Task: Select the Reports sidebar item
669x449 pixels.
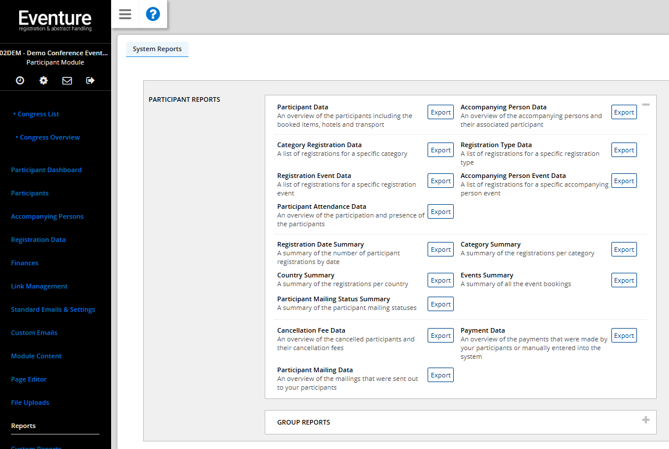Action: (x=23, y=426)
